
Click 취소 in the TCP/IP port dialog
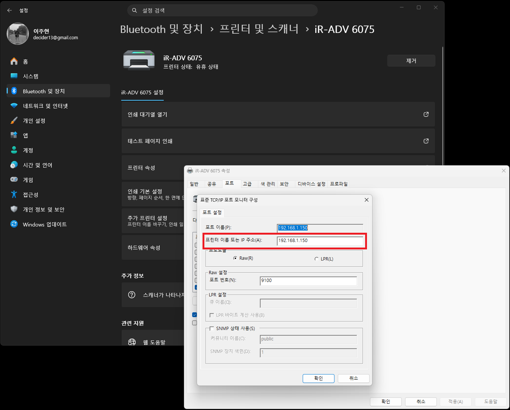(x=354, y=378)
